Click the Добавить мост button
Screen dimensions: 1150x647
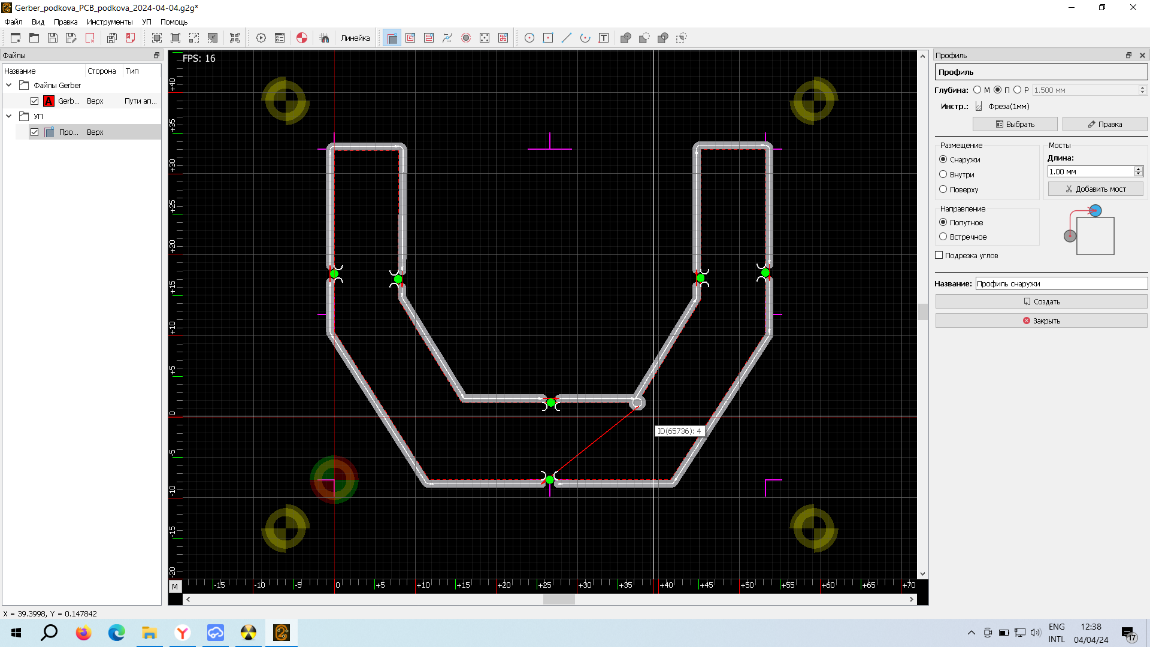click(x=1095, y=189)
